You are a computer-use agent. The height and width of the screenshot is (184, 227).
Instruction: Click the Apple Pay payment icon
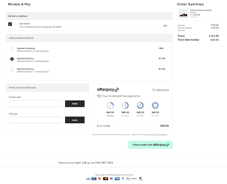(129, 179)
